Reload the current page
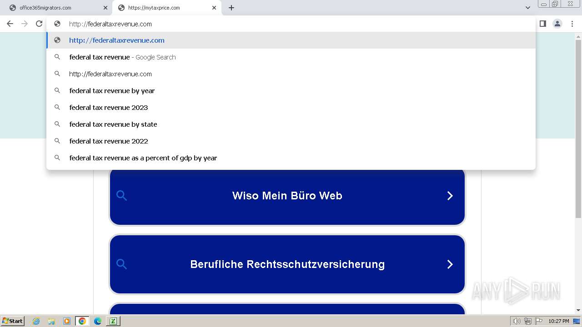 pyautogui.click(x=39, y=24)
